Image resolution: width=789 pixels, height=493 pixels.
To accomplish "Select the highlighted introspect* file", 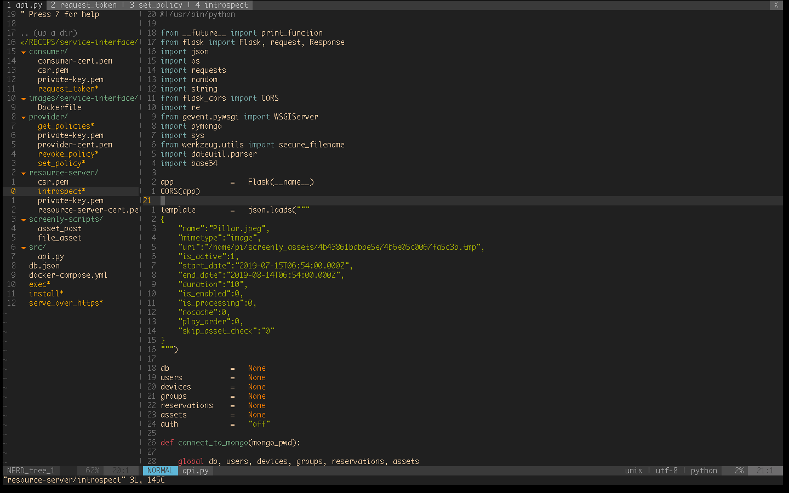I will pos(62,191).
